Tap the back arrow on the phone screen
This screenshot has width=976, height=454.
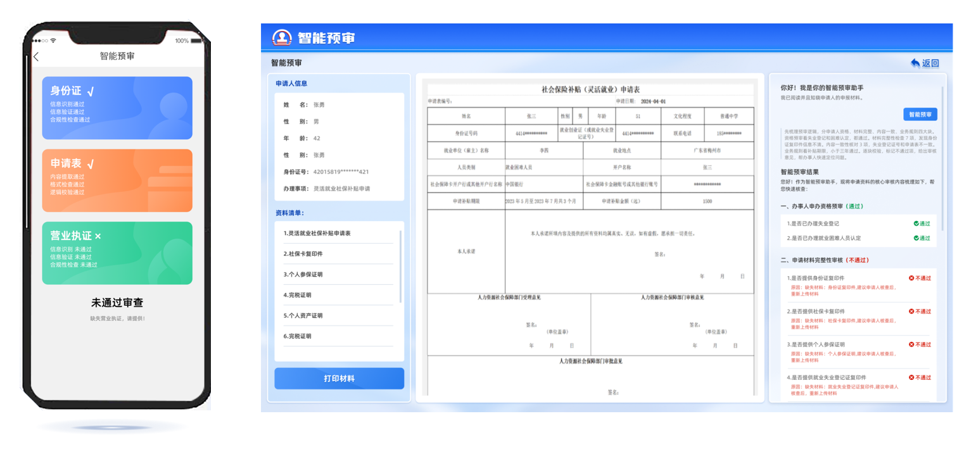tap(37, 56)
